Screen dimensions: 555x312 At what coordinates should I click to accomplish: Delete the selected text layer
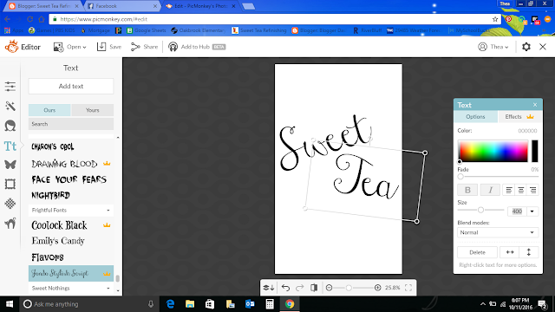click(x=477, y=252)
